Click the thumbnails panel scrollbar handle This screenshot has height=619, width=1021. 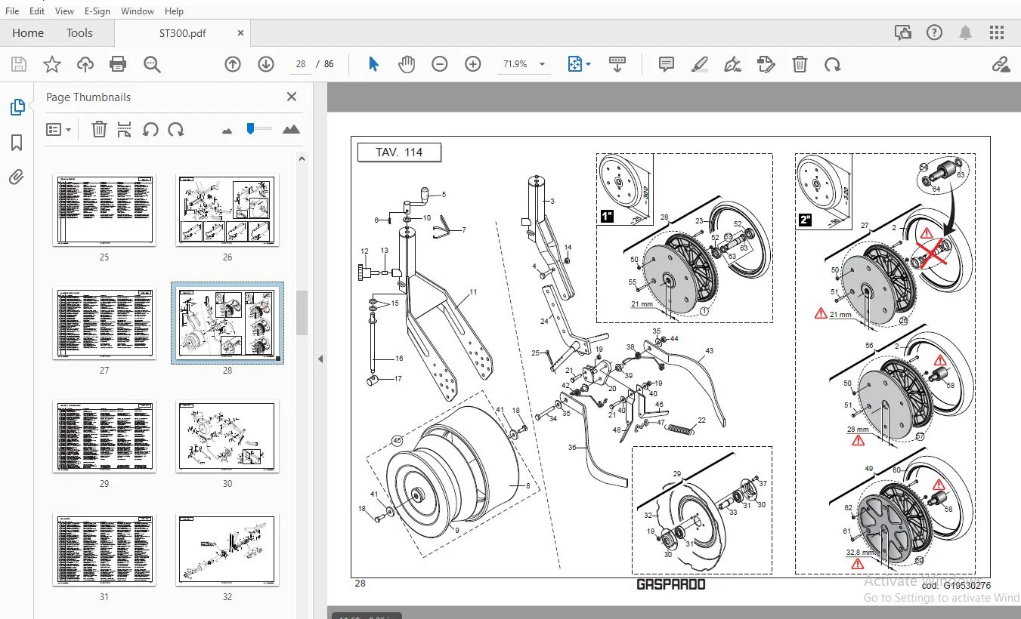(x=302, y=313)
